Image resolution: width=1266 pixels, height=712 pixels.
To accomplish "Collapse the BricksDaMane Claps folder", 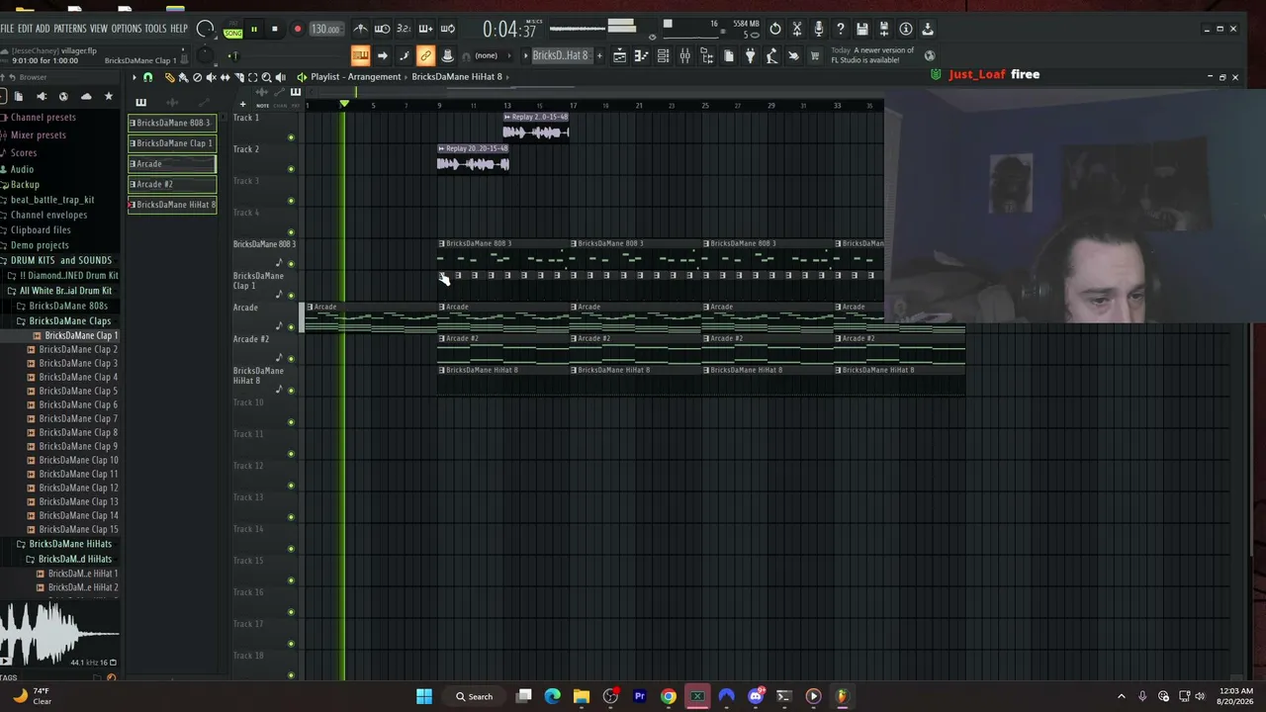I will [x=69, y=321].
